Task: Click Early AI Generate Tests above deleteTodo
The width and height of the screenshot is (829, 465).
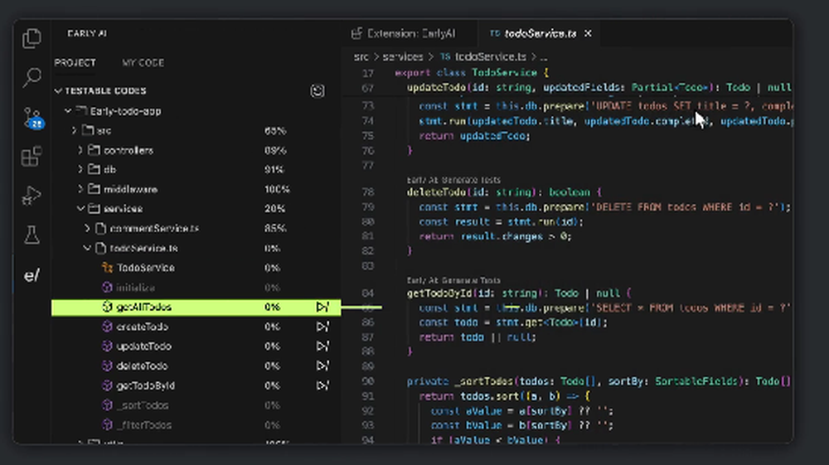Action: coord(453,180)
